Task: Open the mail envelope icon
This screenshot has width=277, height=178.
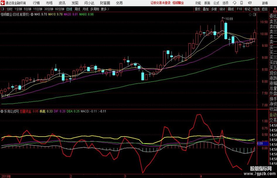Action: pyautogui.click(x=250, y=3)
